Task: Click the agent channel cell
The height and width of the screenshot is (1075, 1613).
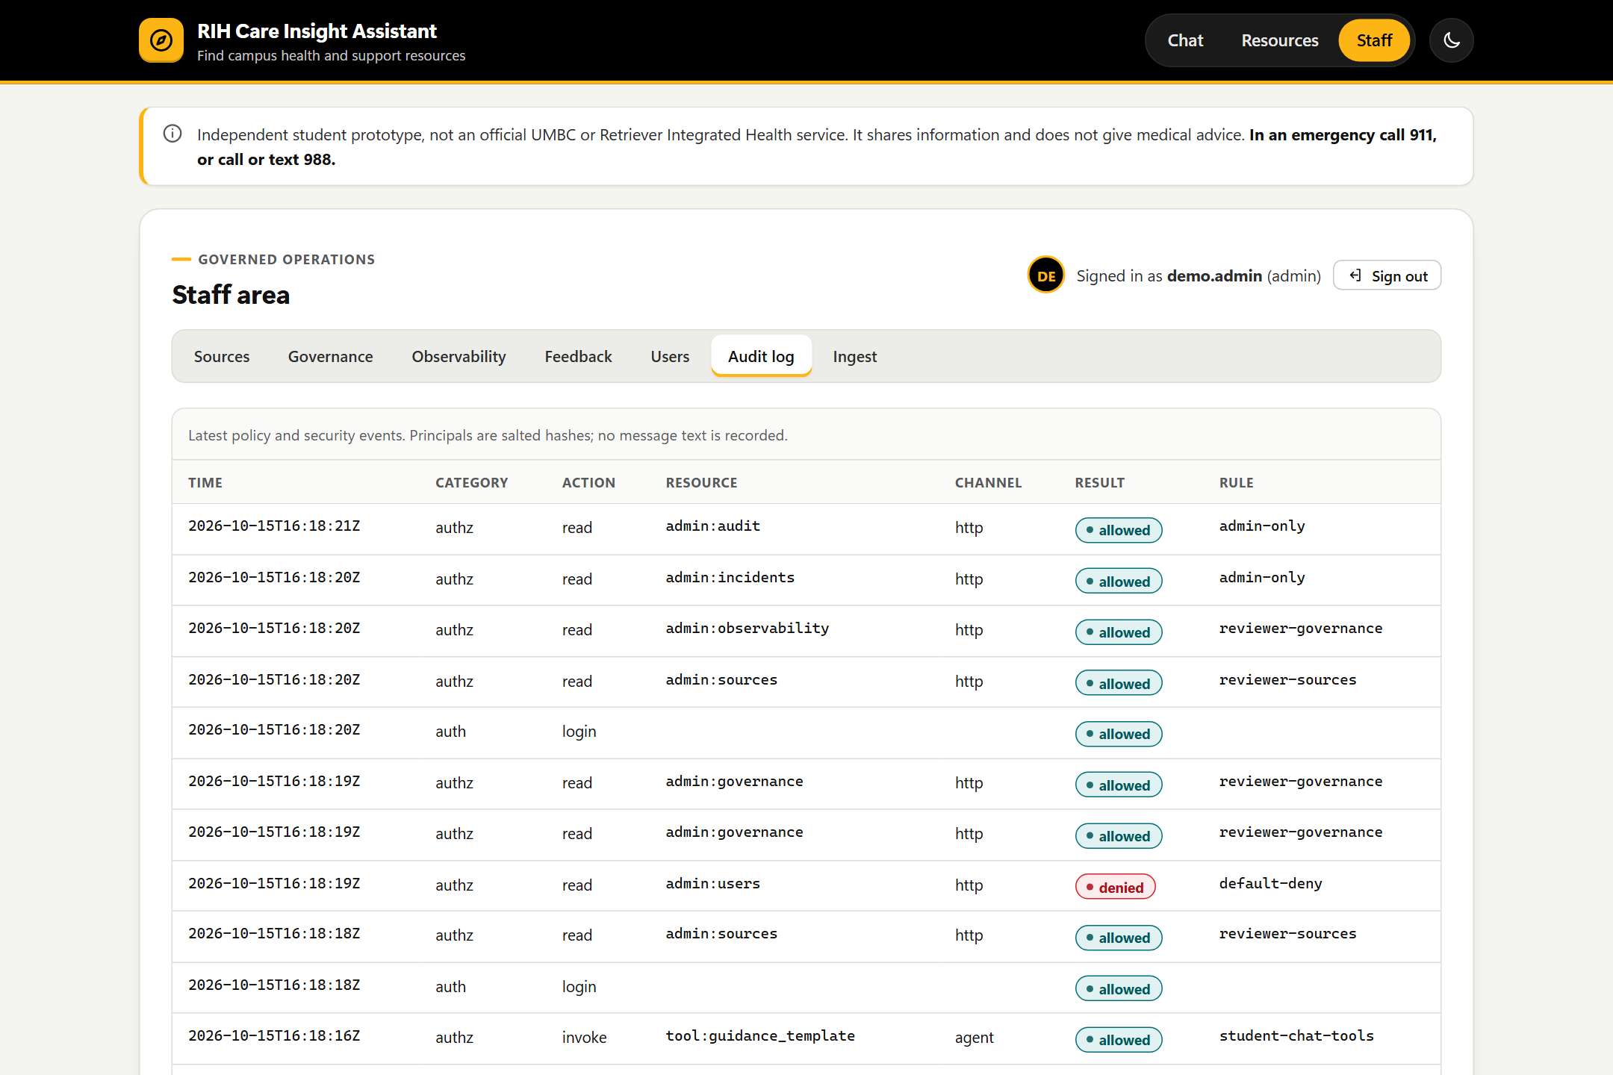Action: click(x=975, y=1038)
